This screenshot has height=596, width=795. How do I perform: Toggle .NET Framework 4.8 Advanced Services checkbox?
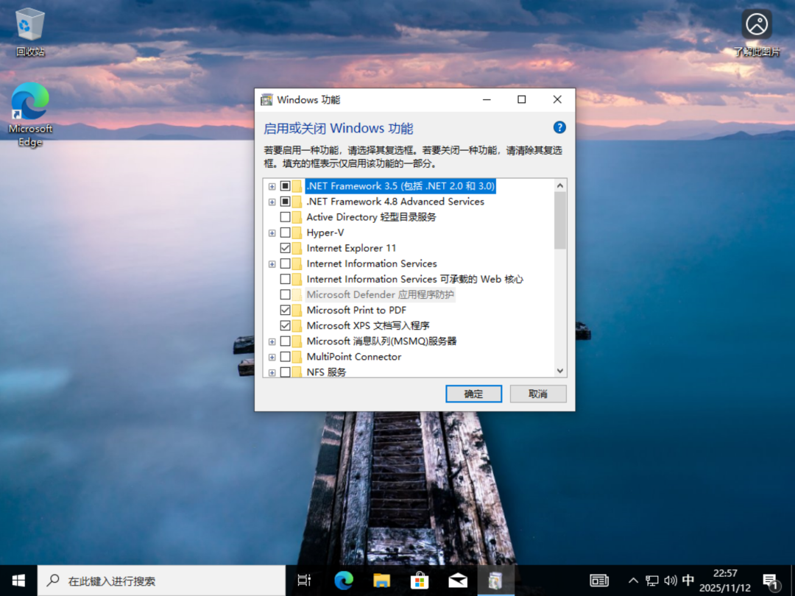(x=286, y=202)
